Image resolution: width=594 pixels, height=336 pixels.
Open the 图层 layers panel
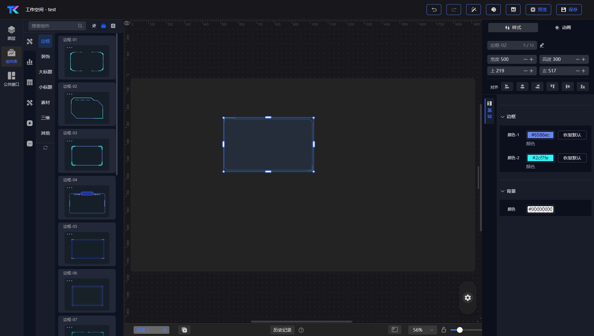(x=12, y=33)
